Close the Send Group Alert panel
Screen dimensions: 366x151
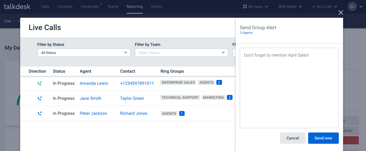pos(341,13)
